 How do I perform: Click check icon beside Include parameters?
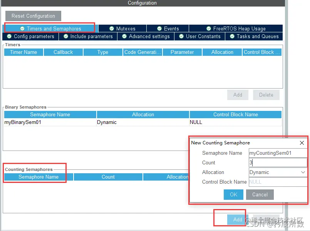66,36
